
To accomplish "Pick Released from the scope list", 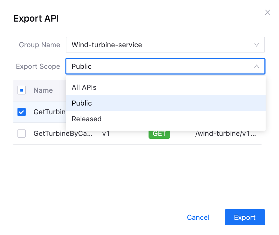I will (86, 119).
